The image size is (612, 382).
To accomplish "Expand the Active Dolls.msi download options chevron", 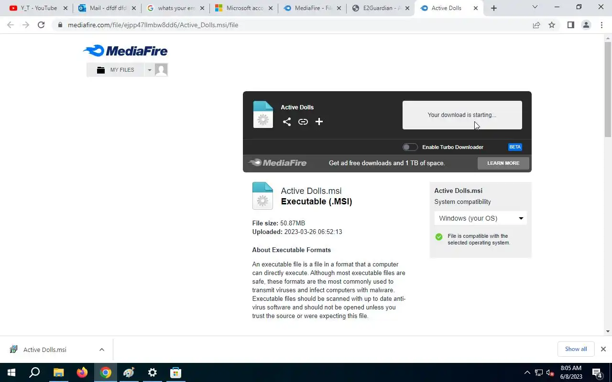I will 102,350.
